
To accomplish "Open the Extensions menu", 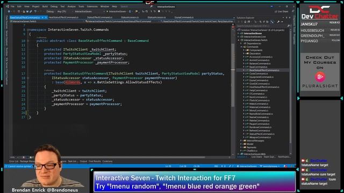I will pos(92,6).
